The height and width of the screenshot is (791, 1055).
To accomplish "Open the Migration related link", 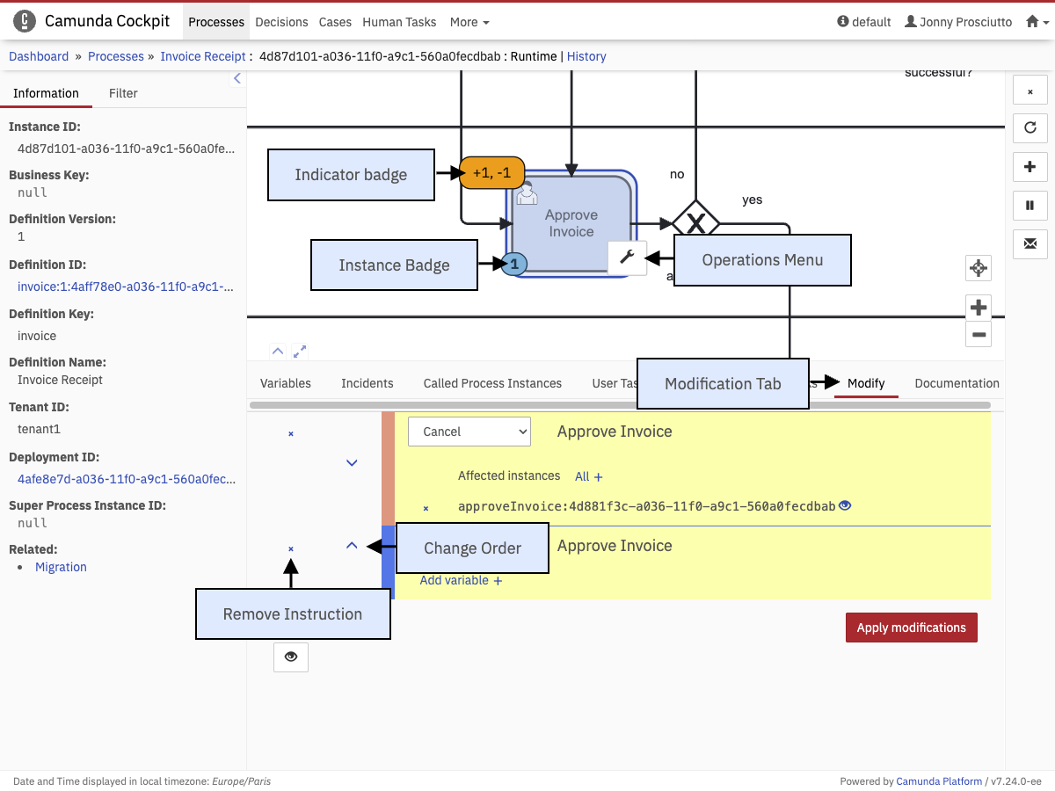I will tap(61, 567).
